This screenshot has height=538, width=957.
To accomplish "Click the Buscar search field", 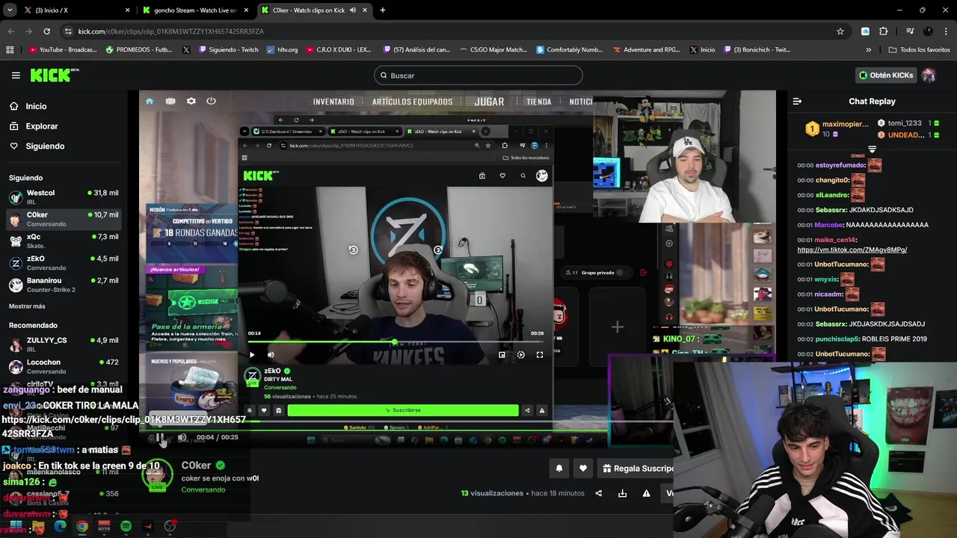I will pyautogui.click(x=478, y=75).
